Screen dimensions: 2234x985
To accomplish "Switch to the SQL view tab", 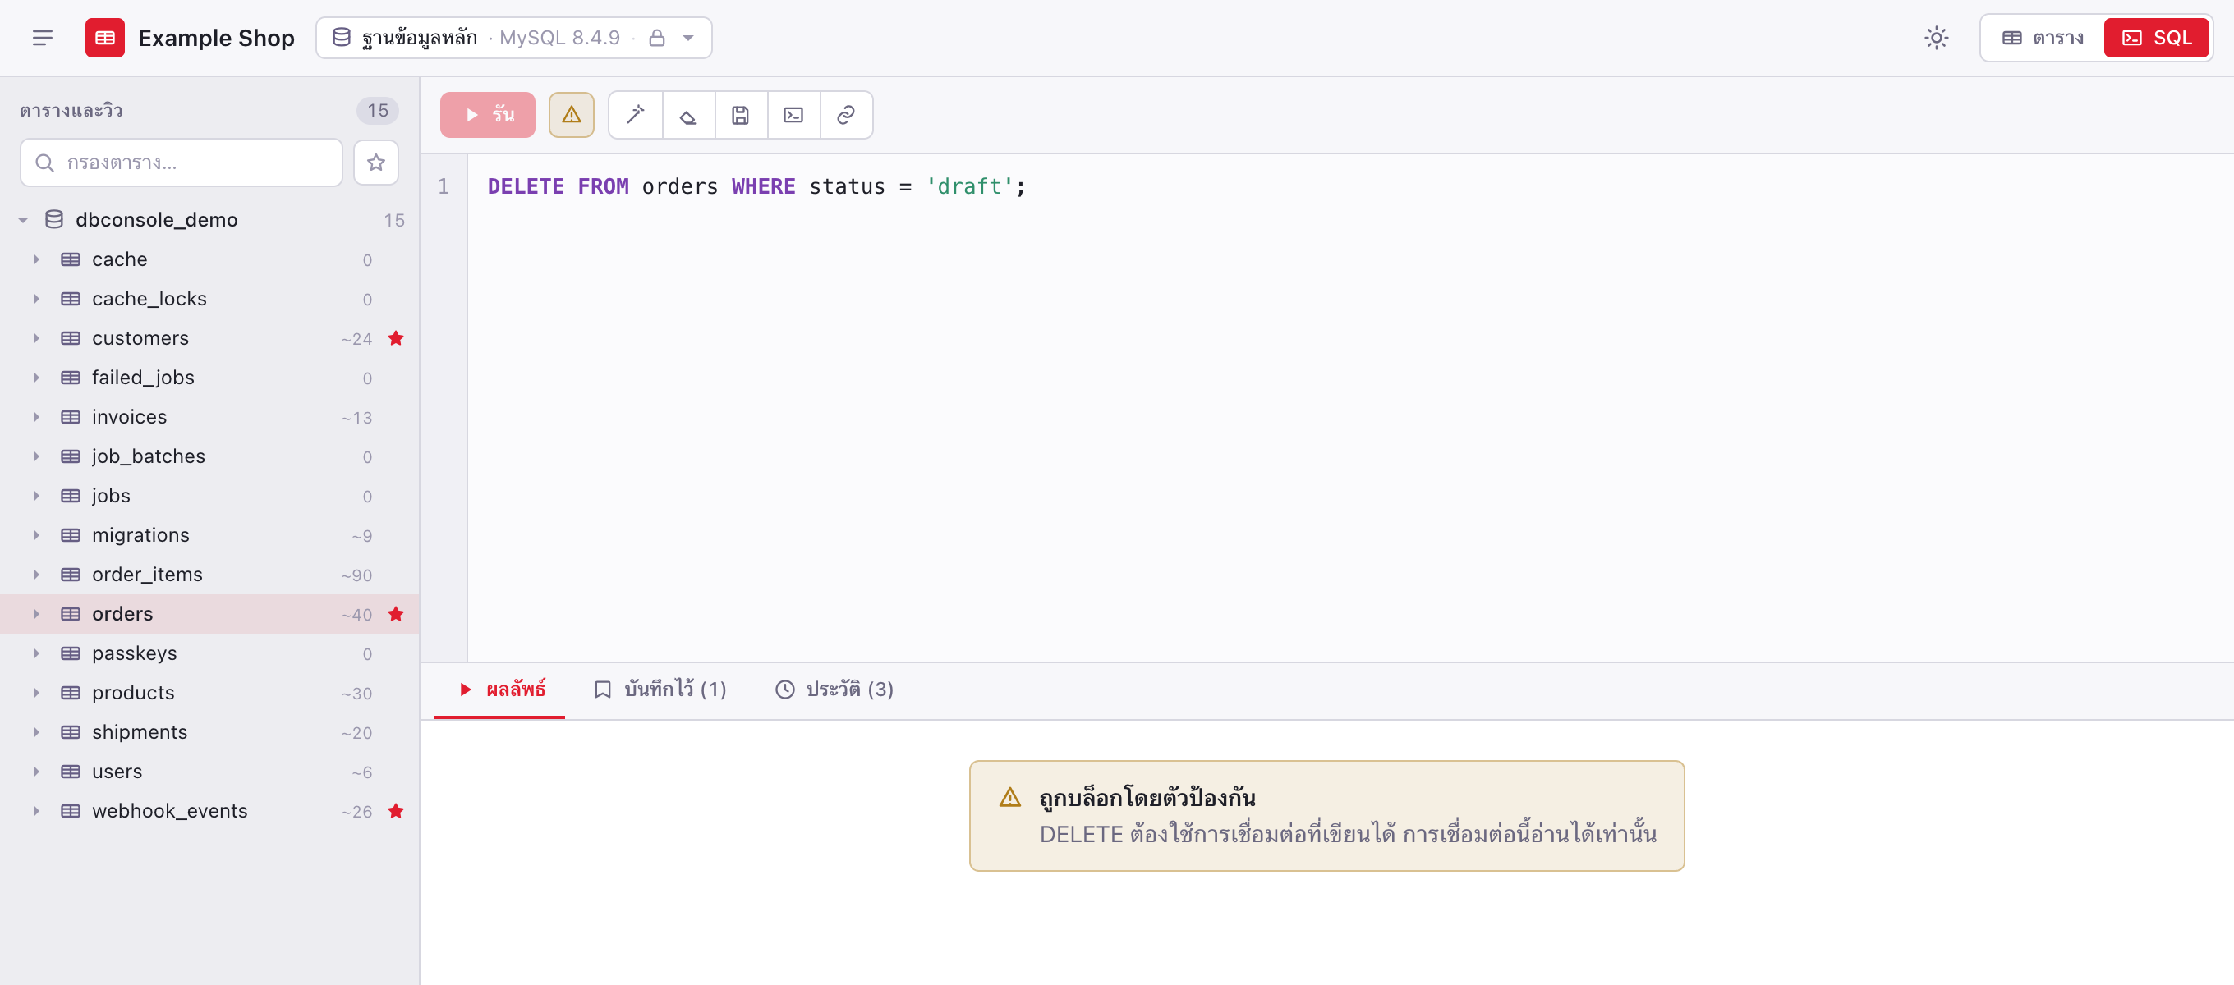I will tap(2156, 38).
